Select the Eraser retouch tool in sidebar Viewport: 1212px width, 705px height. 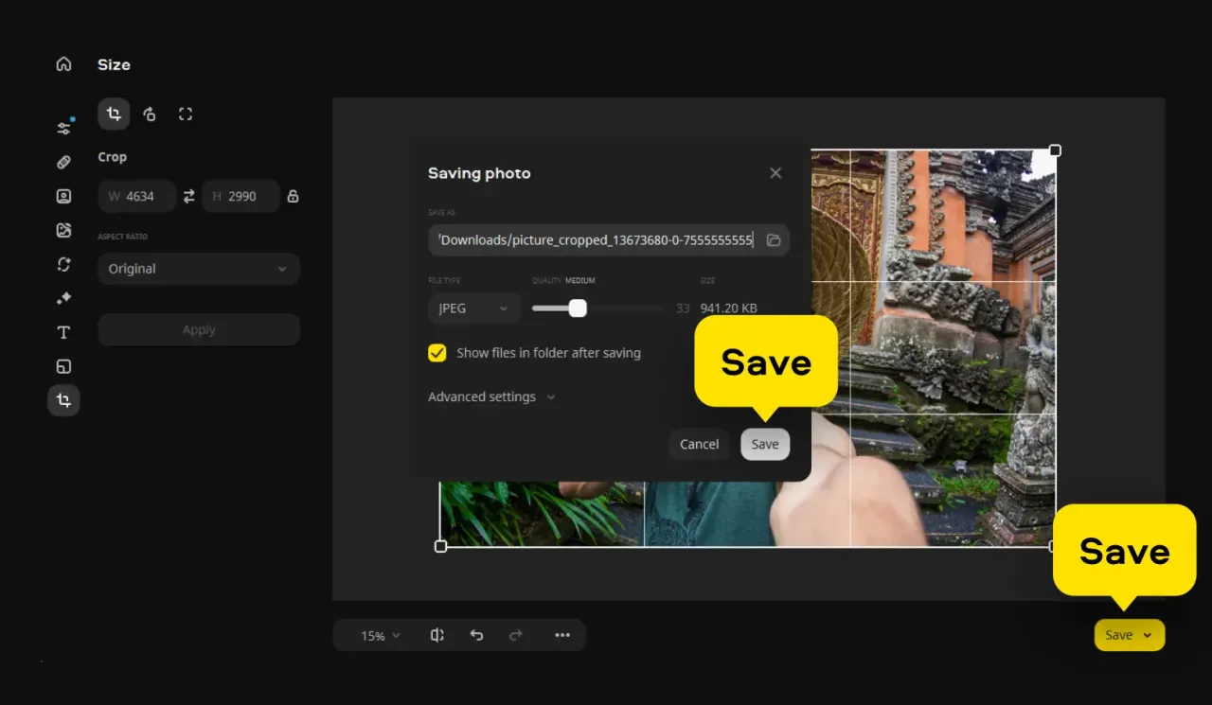(x=63, y=162)
